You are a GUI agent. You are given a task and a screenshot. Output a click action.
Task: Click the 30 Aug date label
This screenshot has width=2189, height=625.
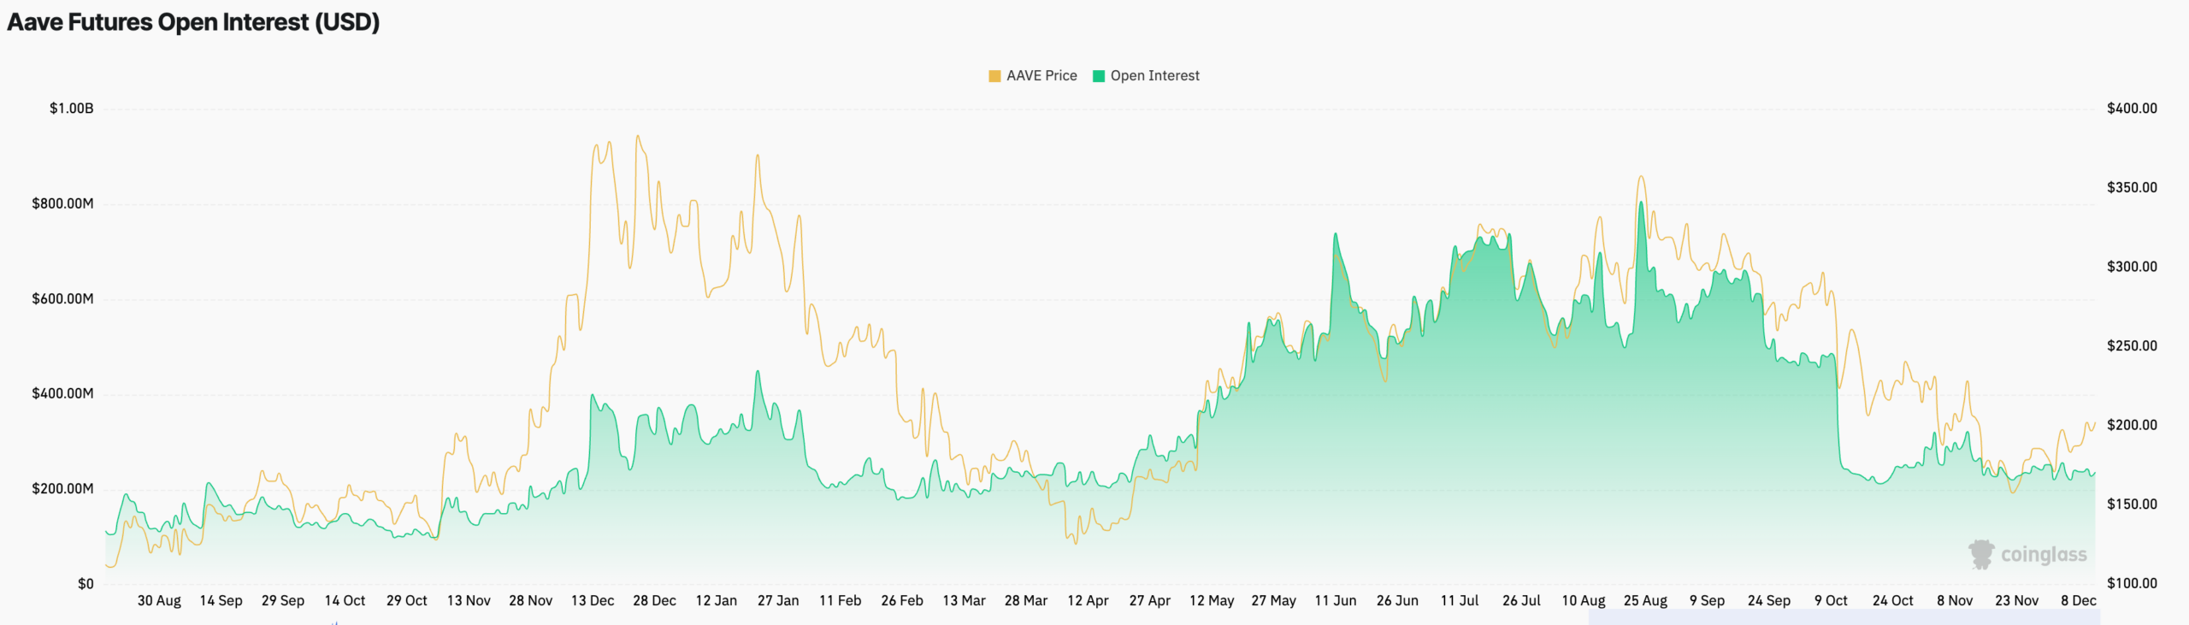[x=159, y=601]
